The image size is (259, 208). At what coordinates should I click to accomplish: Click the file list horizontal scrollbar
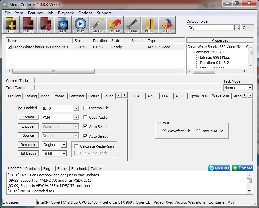(x=53, y=71)
